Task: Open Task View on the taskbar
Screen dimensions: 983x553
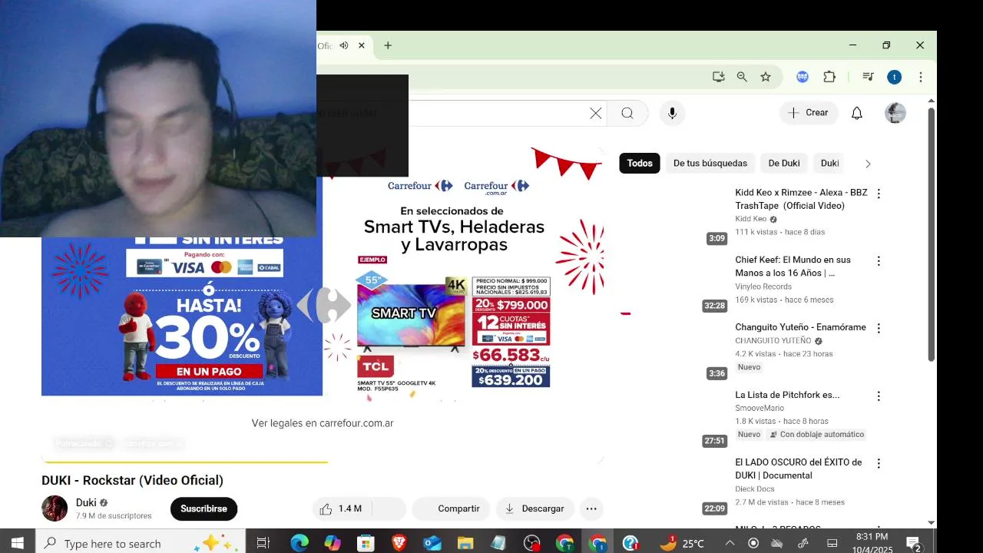Action: tap(263, 543)
